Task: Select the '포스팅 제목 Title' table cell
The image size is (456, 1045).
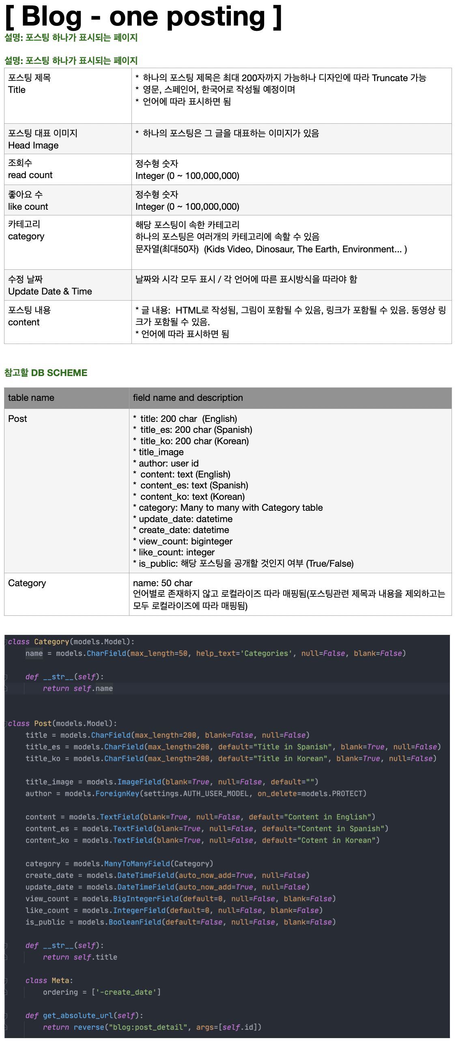Action: (x=68, y=96)
